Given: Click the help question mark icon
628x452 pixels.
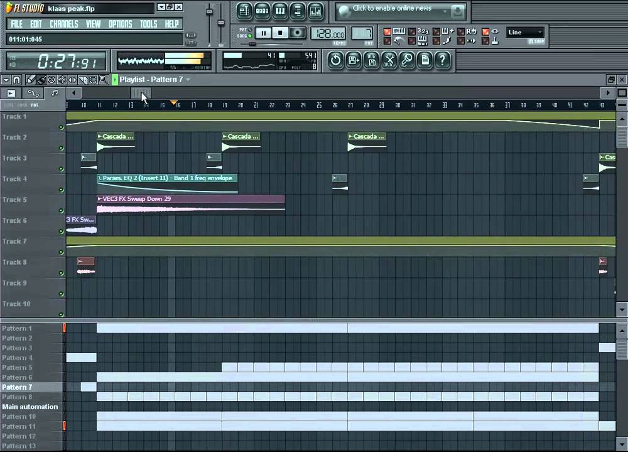Looking at the screenshot, I should (x=443, y=60).
